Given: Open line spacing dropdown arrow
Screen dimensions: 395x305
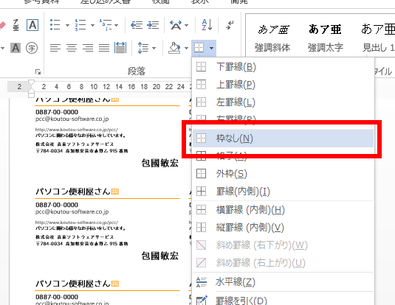Looking at the screenshot, I should tap(154, 48).
